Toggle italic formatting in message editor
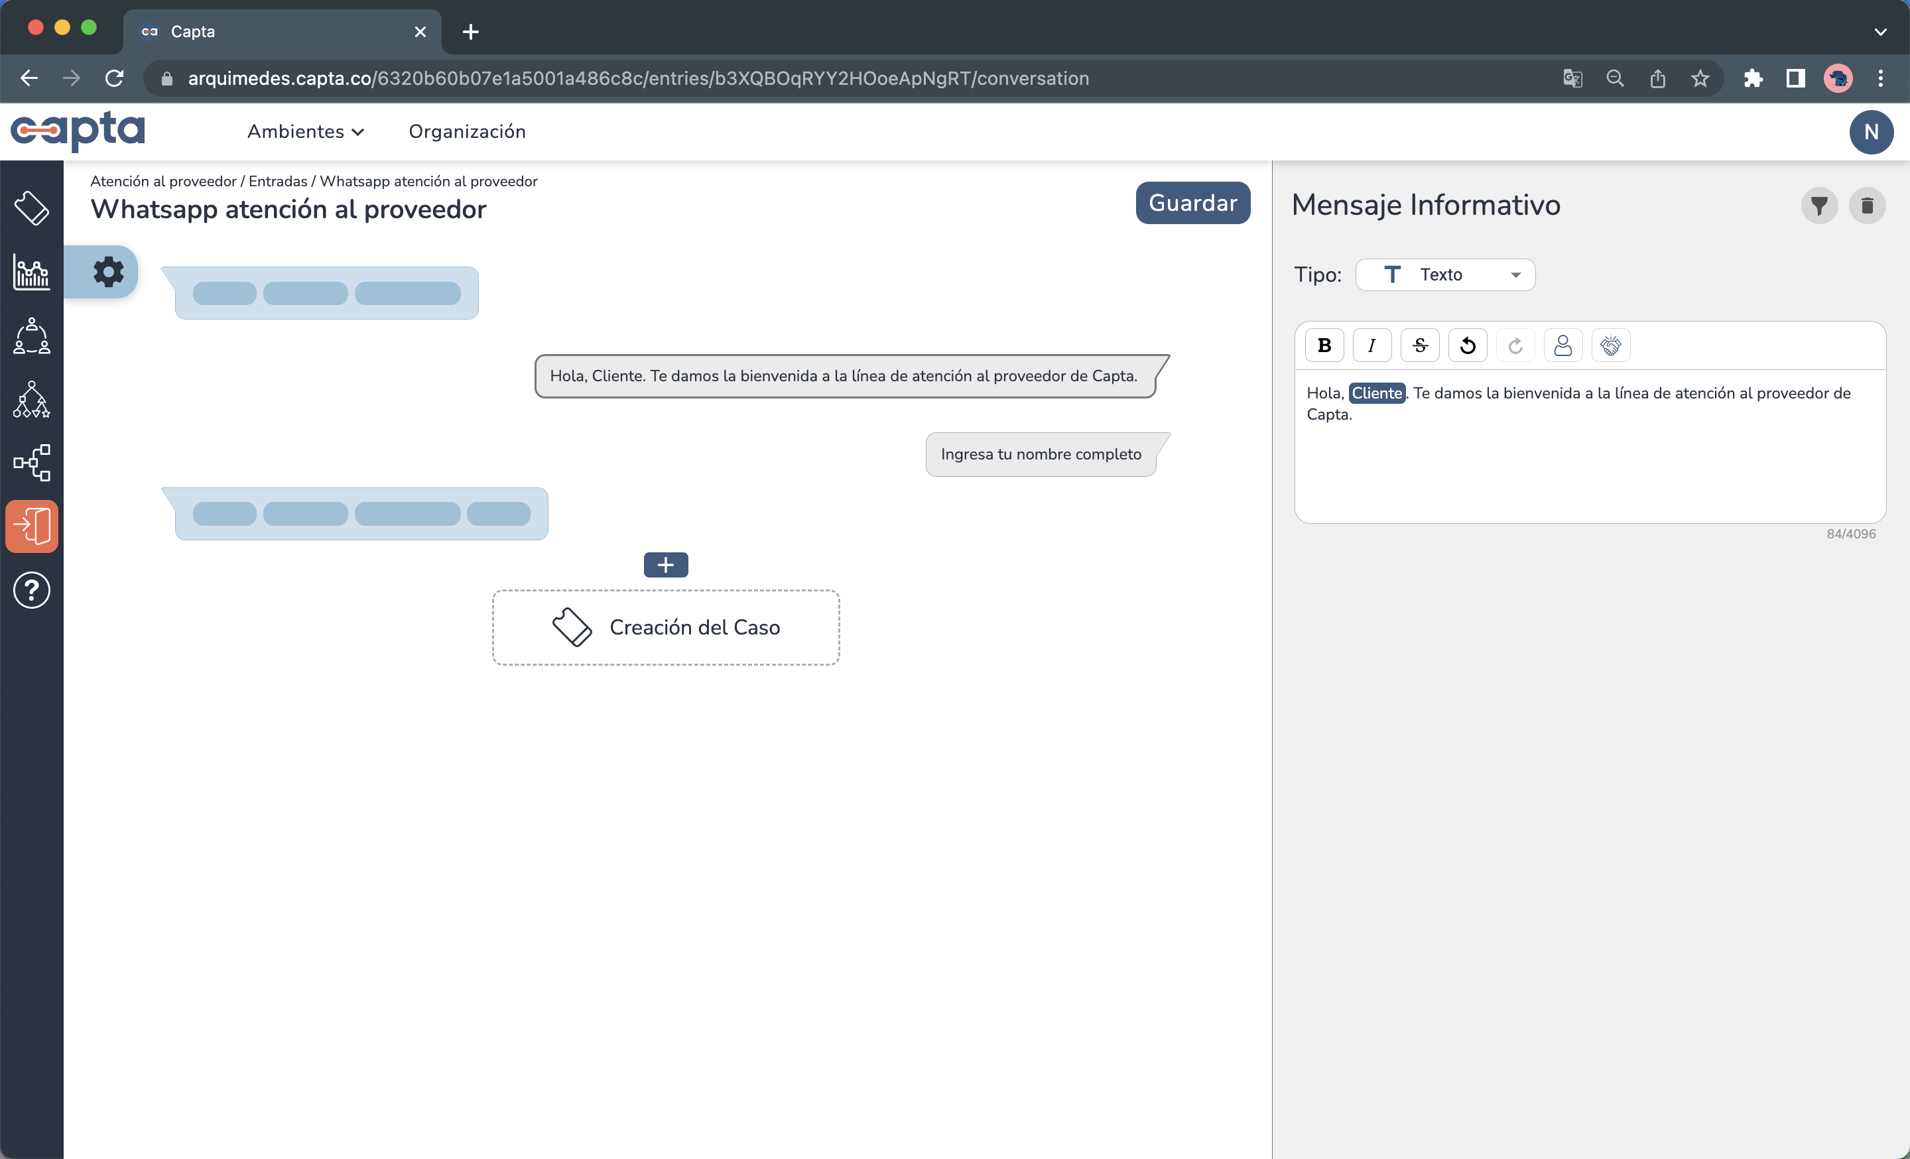Screen dimensions: 1910x1159 click(1371, 345)
